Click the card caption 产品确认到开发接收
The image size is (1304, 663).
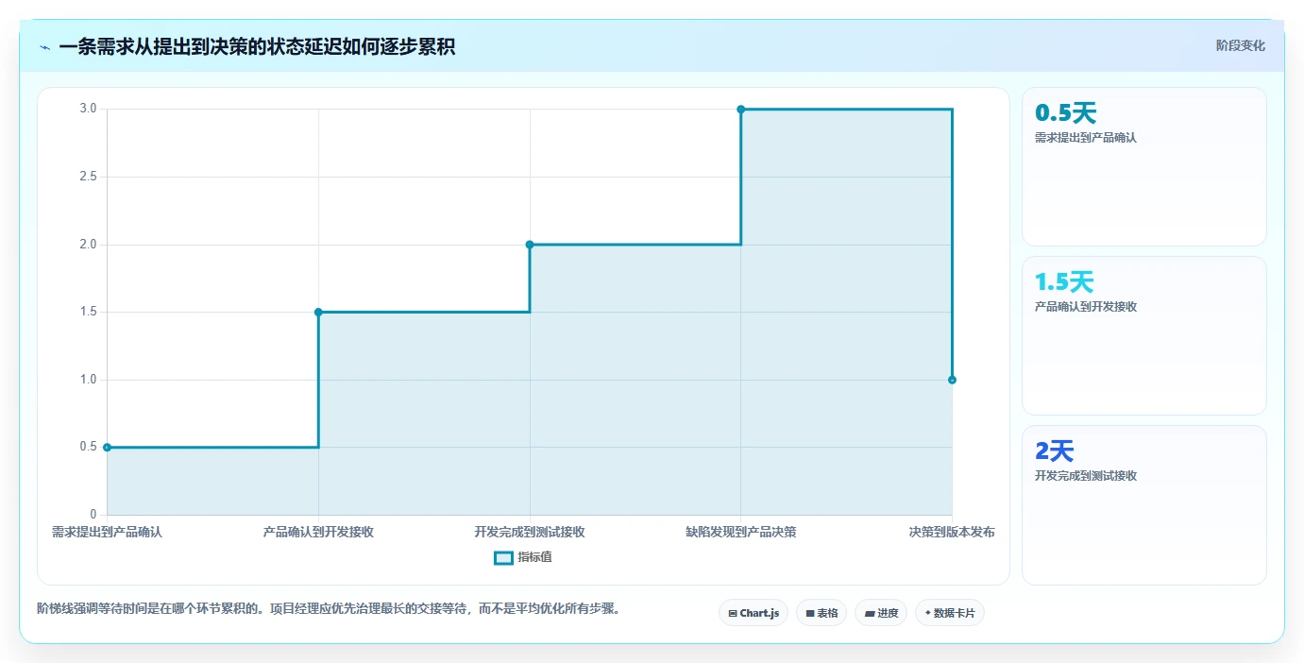1086,307
